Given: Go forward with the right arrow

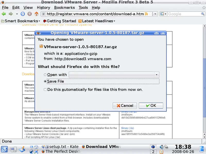Looking at the screenshot, I should pos(11,14).
